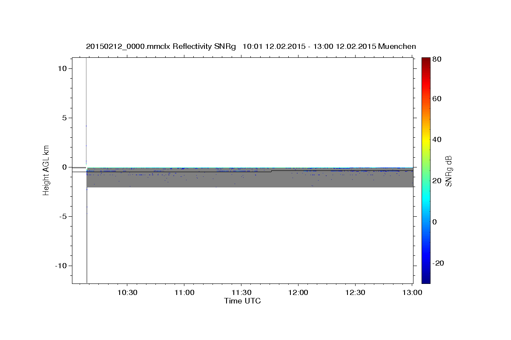Click the height axis label -5

coord(63,216)
